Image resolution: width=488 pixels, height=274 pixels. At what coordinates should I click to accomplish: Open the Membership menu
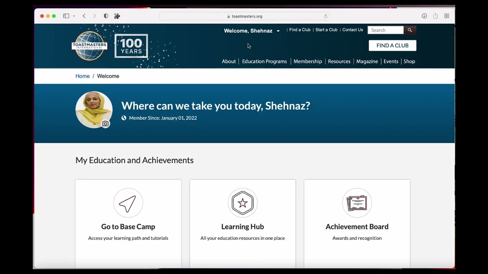308,61
